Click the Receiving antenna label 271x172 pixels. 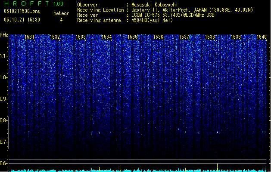[x=99, y=20]
